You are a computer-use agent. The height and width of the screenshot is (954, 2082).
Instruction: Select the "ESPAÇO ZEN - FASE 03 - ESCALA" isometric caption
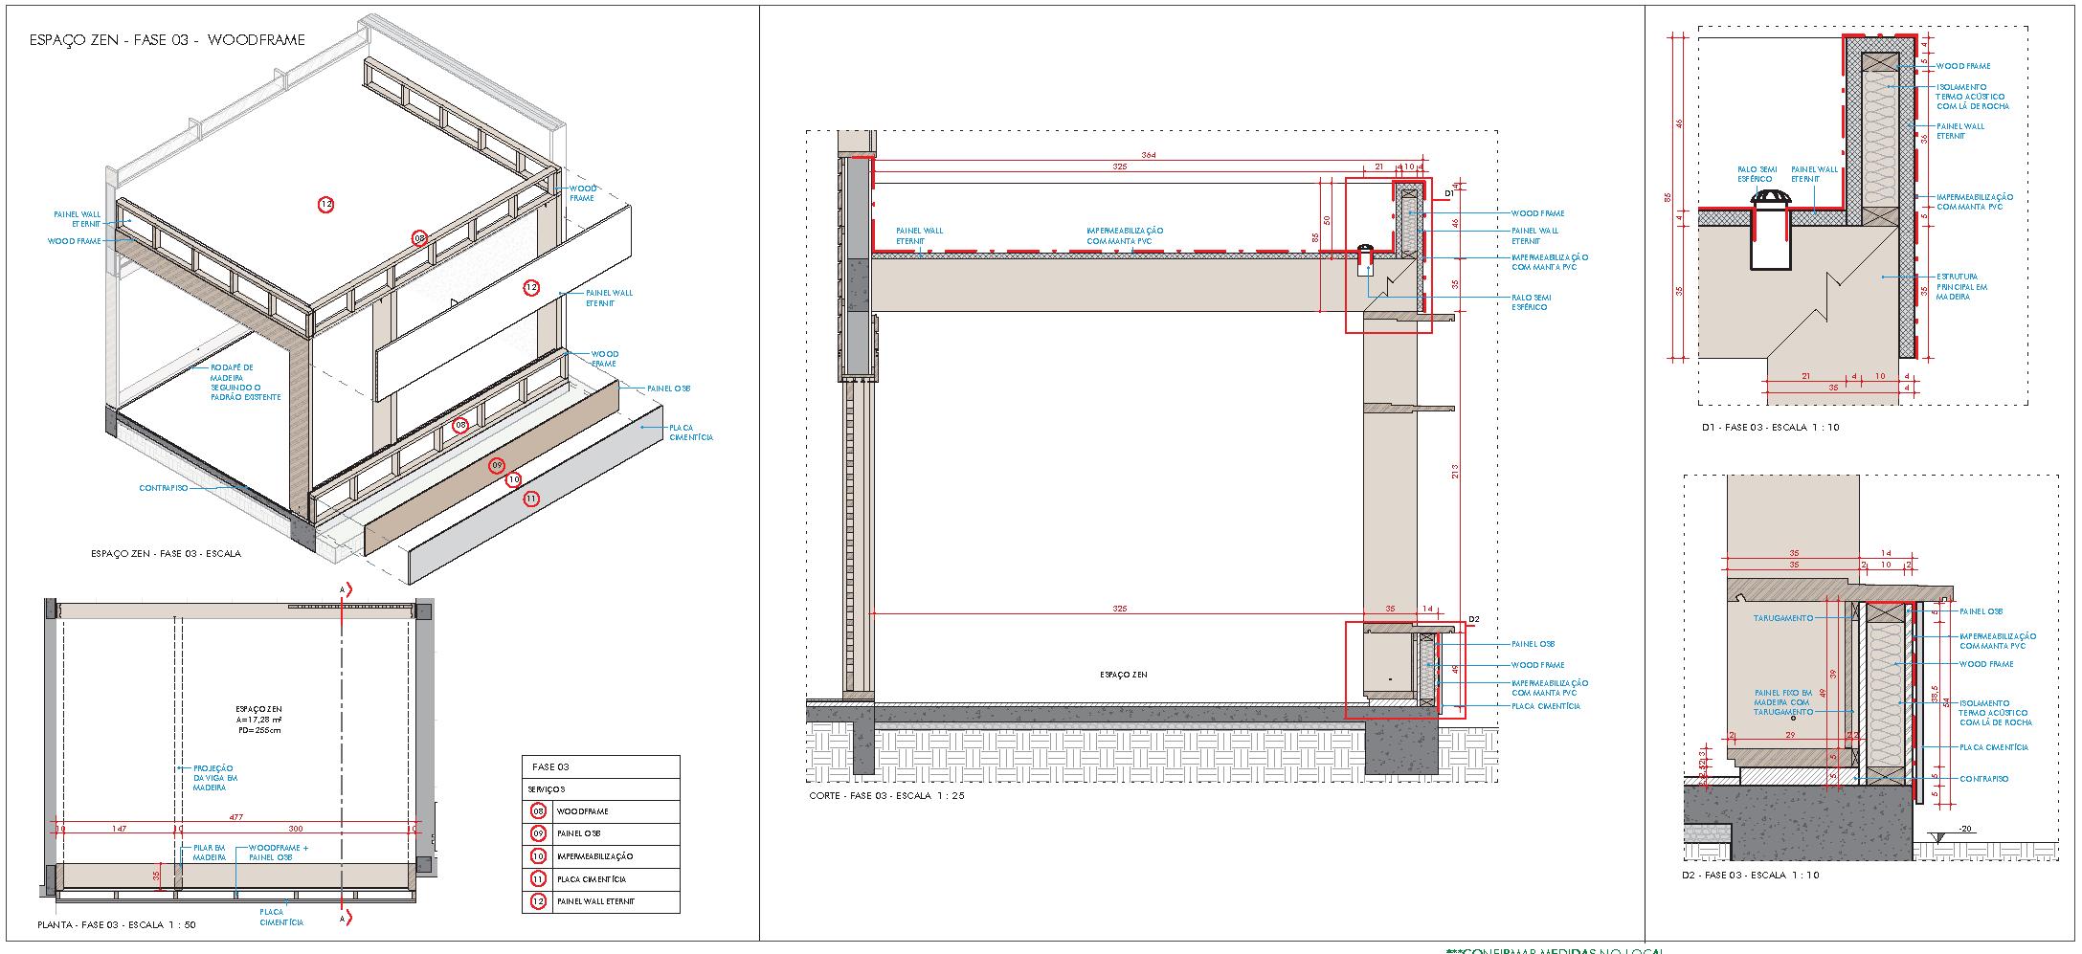point(166,554)
